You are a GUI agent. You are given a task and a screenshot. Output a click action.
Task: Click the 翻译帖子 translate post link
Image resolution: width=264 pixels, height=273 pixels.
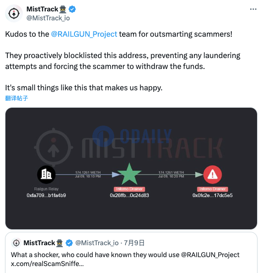click(16, 98)
